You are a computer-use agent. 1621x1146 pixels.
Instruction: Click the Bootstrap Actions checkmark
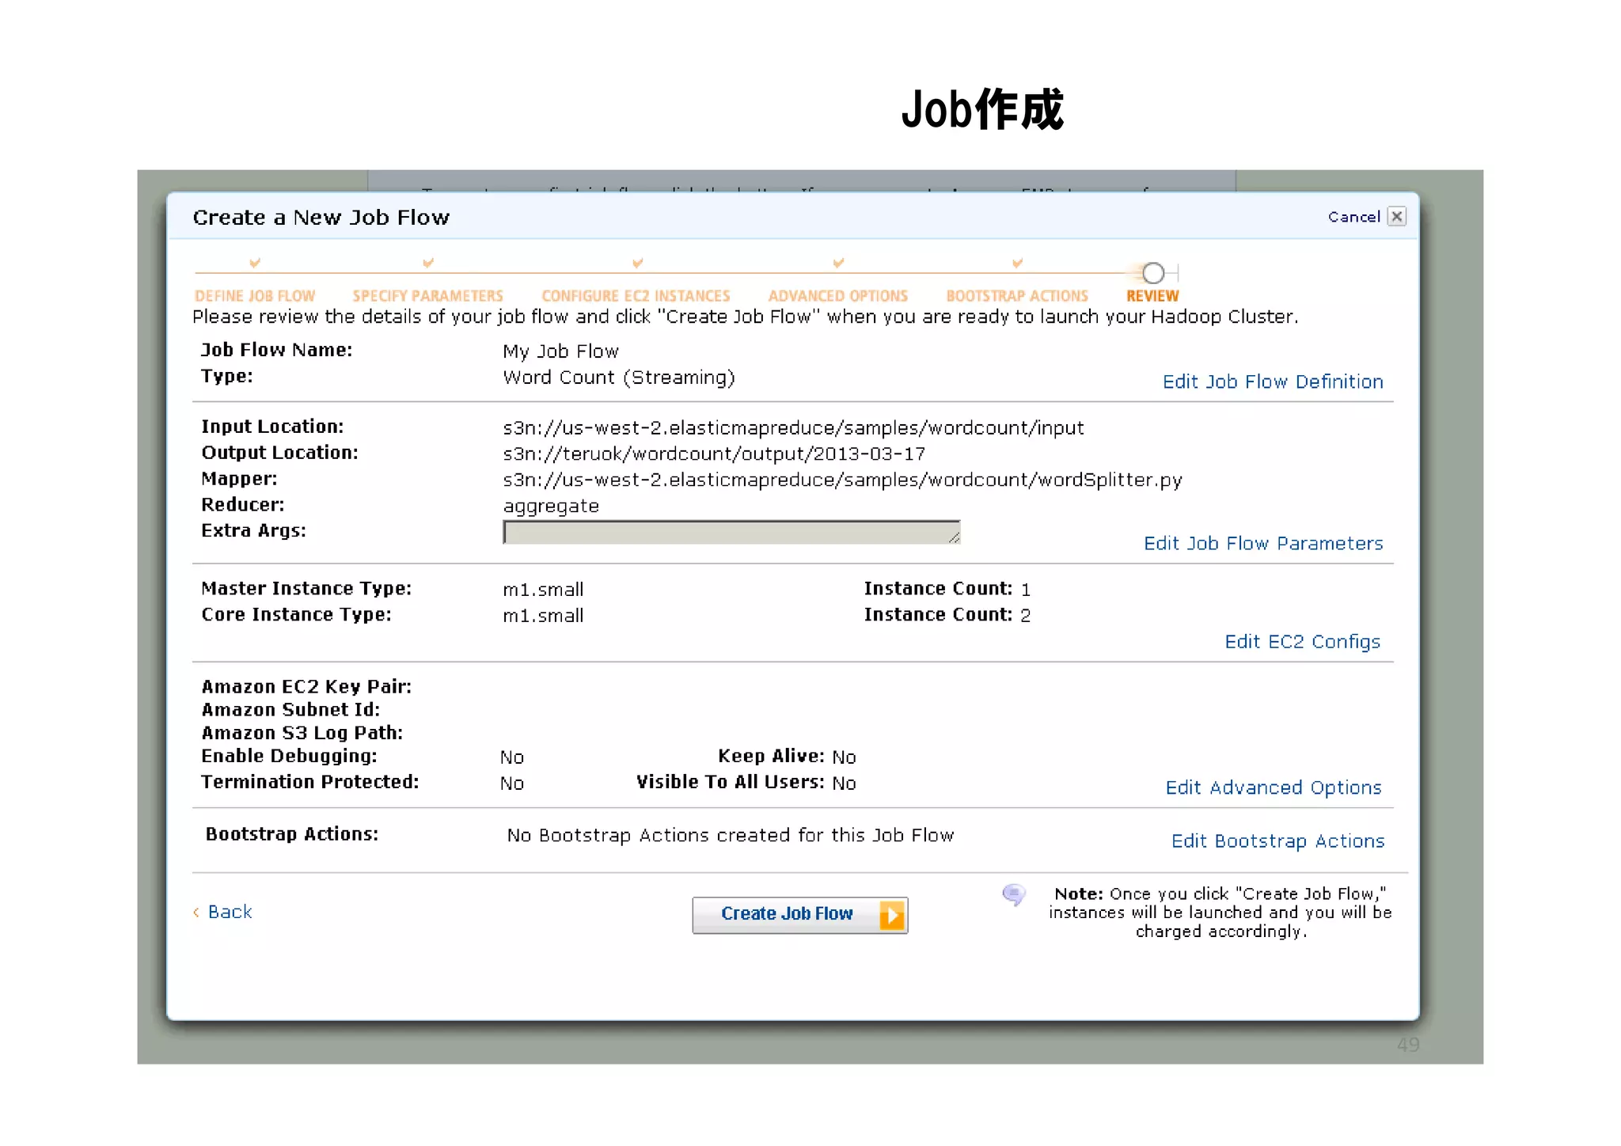click(1018, 262)
